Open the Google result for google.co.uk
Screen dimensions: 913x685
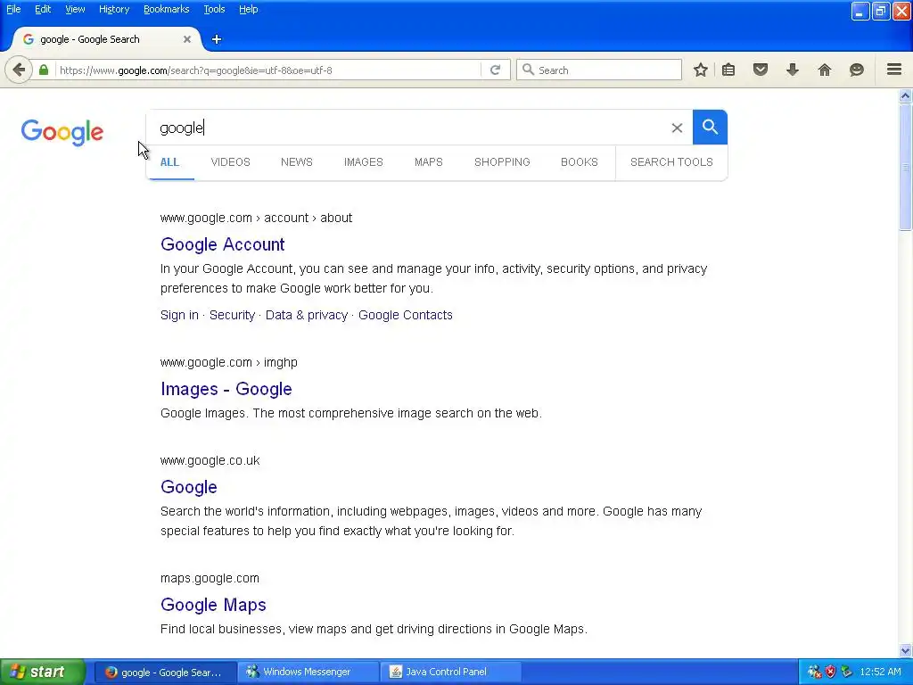click(189, 487)
